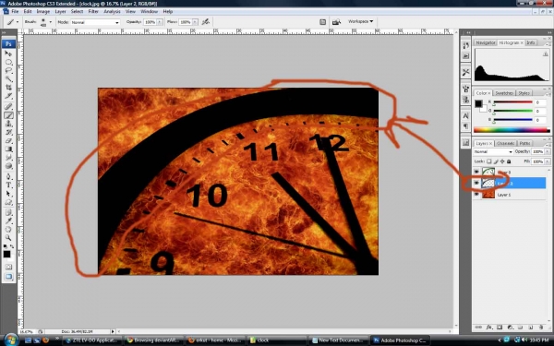Toggle lock image pixels
This screenshot has width=554, height=346.
pos(496,161)
